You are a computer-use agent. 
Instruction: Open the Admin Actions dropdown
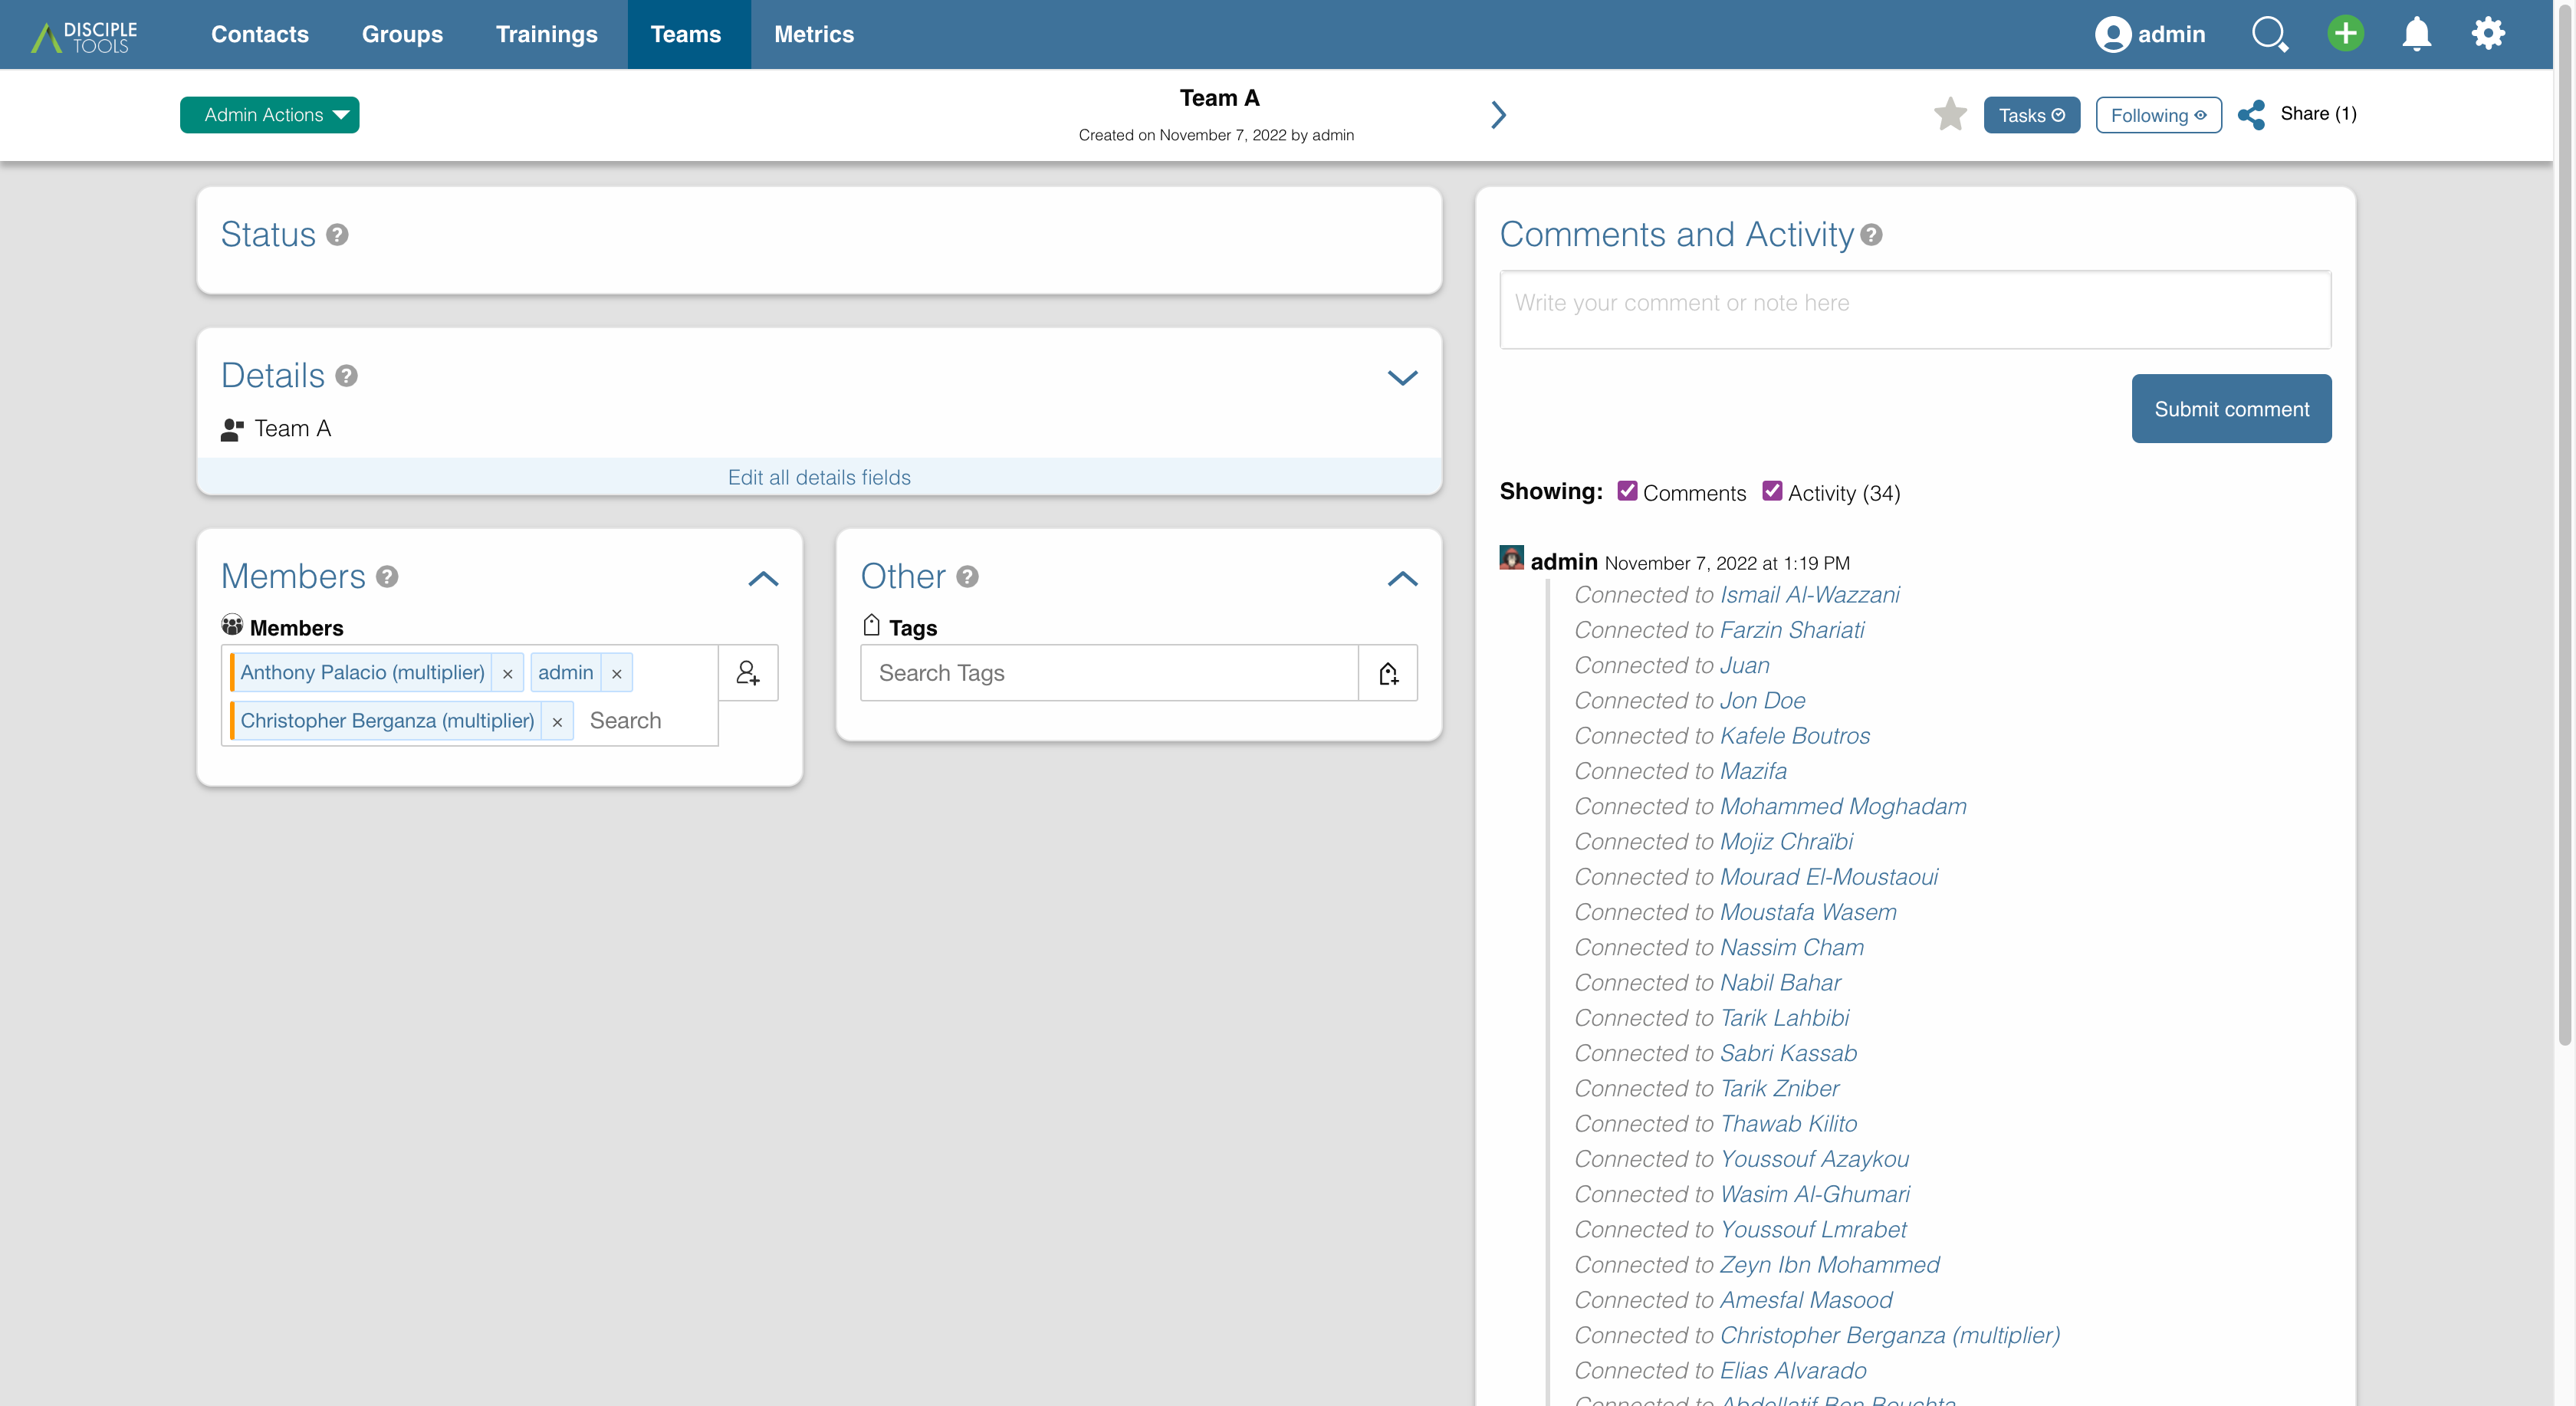(269, 115)
